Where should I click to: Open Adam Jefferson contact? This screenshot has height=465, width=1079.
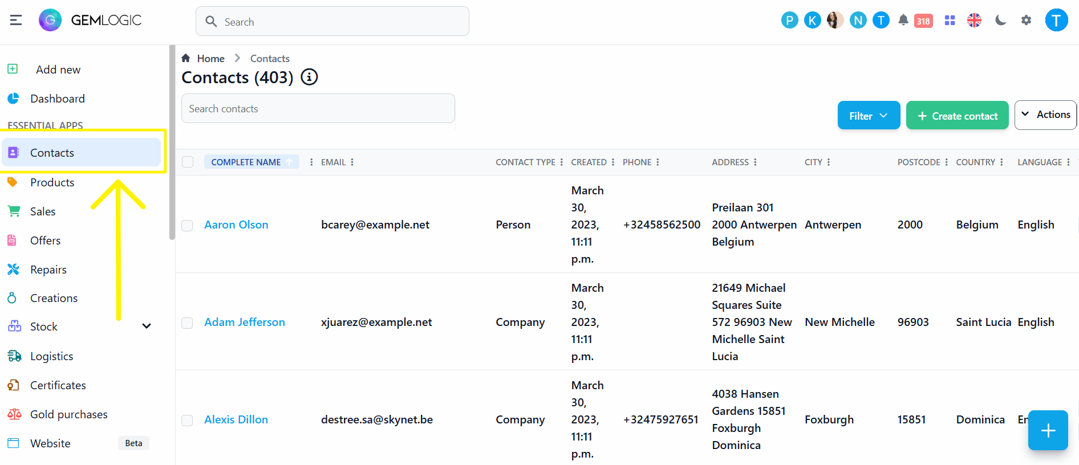(245, 322)
